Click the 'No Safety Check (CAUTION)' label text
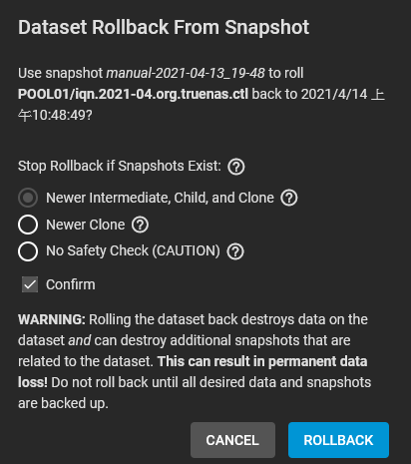 pyautogui.click(x=133, y=250)
